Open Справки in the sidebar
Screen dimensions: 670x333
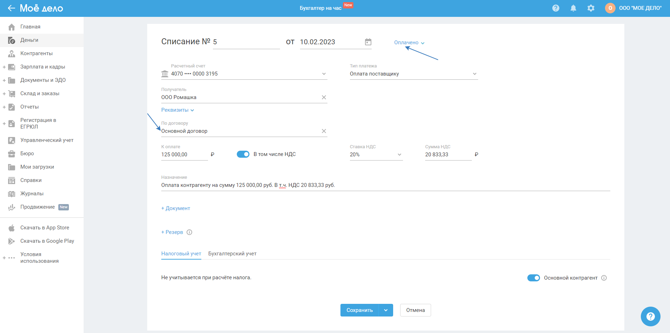[42, 180]
